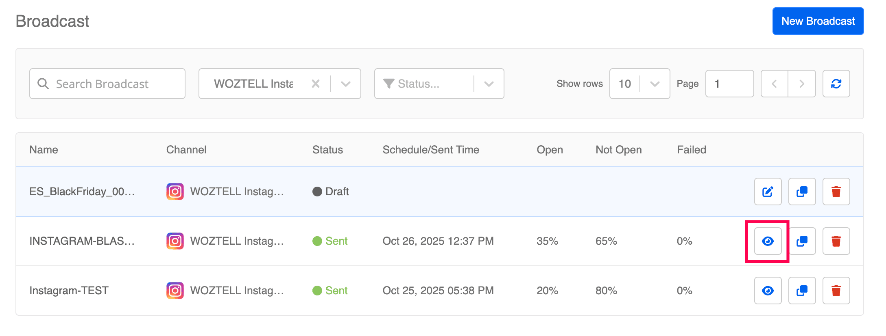Click the Instagram-TEST broadcast name
886x336 pixels.
click(x=69, y=291)
